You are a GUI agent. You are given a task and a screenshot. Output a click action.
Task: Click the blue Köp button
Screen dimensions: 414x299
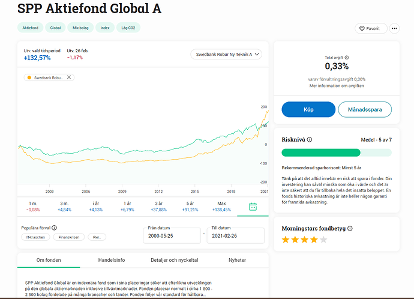(x=308, y=109)
